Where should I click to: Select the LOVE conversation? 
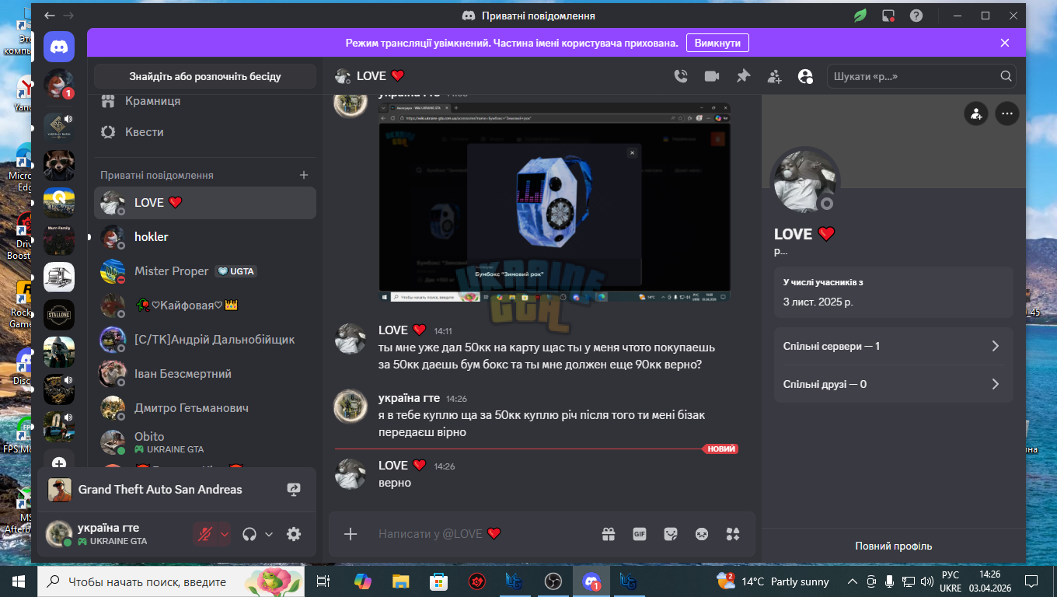click(205, 202)
